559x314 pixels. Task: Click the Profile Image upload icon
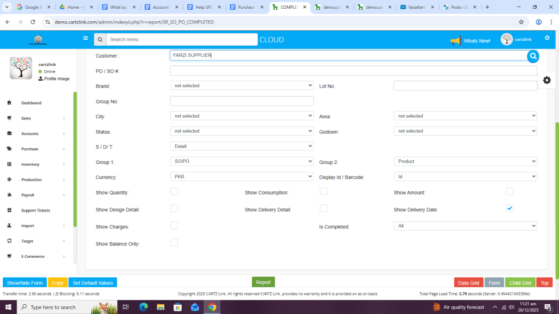coord(40,78)
